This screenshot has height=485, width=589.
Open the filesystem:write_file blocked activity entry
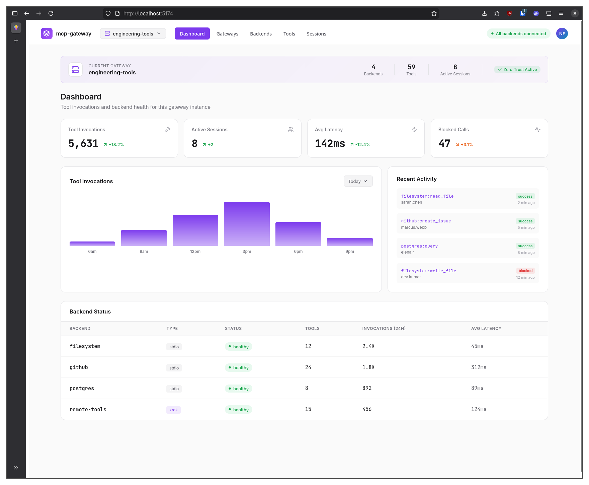coord(468,273)
